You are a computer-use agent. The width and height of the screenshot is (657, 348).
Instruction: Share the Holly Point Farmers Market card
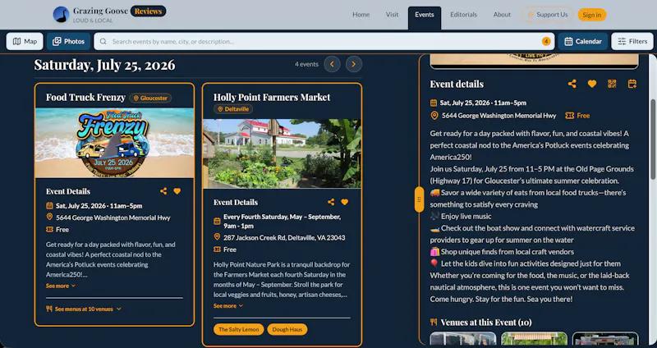tap(331, 202)
